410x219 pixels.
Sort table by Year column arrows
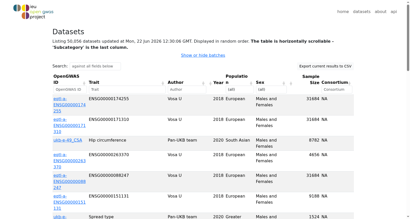[210, 83]
